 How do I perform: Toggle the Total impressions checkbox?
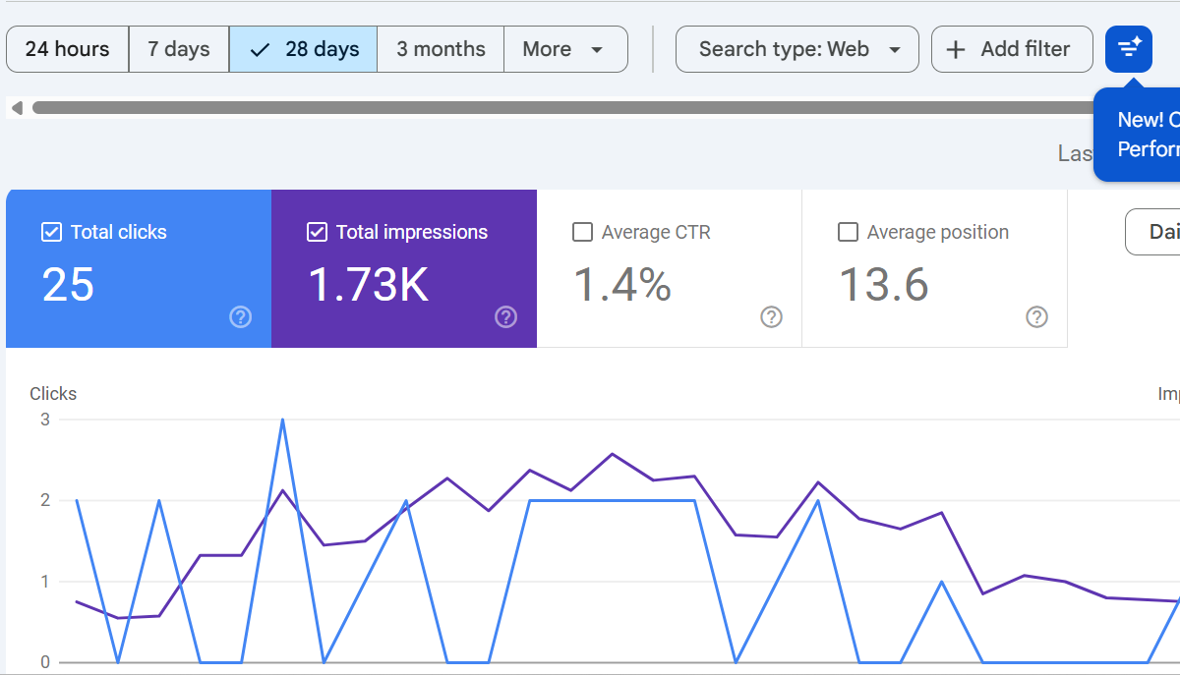tap(317, 232)
